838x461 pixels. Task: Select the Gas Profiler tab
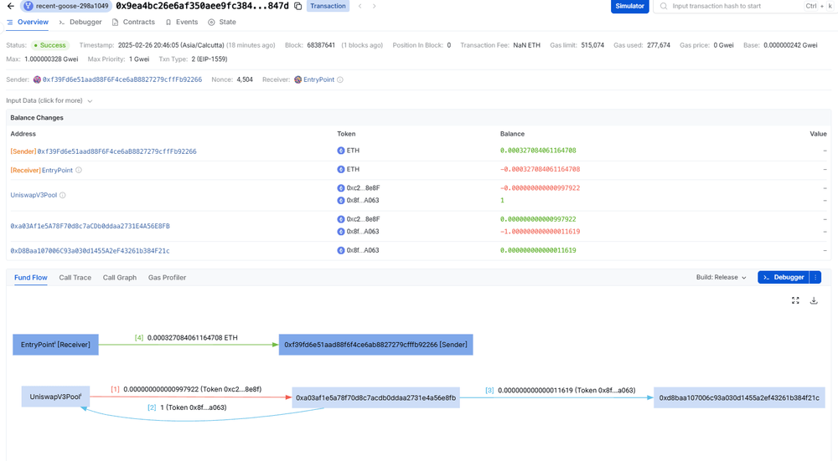coord(167,278)
